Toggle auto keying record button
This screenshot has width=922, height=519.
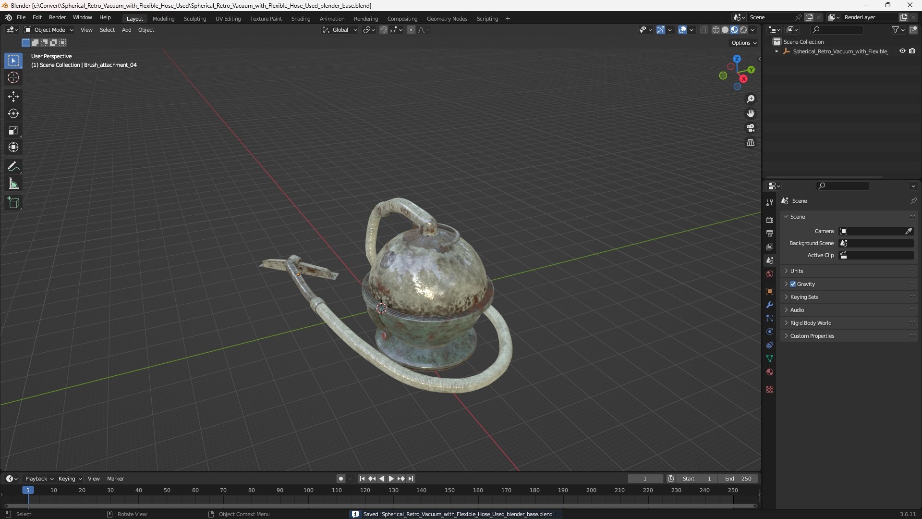(340, 479)
